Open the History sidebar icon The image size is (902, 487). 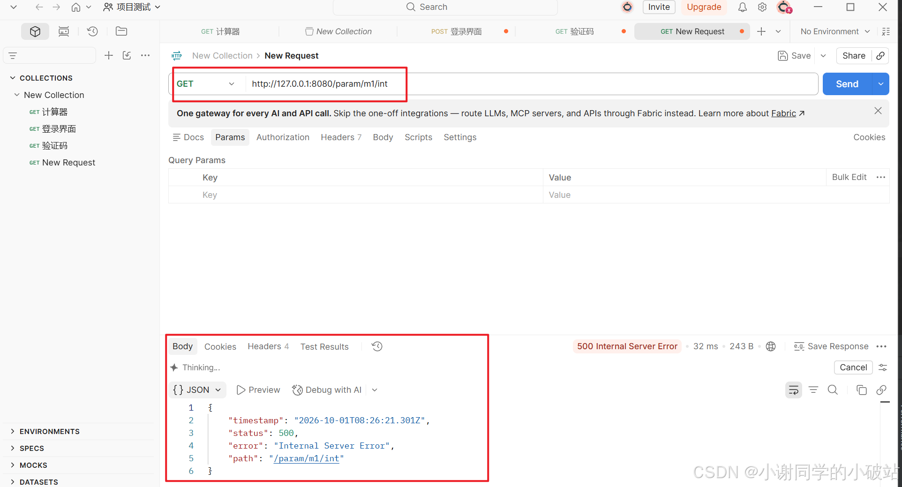pyautogui.click(x=92, y=31)
